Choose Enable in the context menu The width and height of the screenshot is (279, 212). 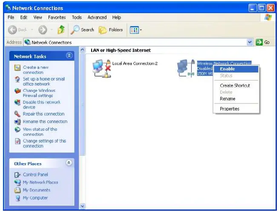(236, 69)
